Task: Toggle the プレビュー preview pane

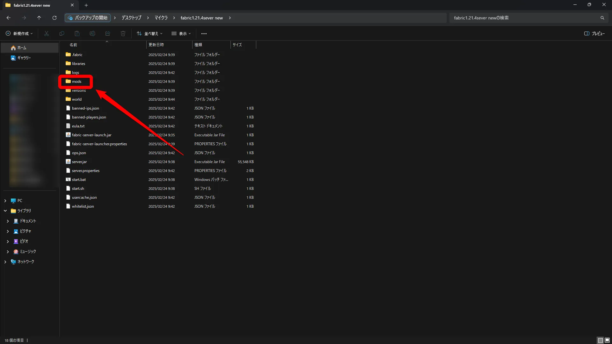Action: (594, 33)
